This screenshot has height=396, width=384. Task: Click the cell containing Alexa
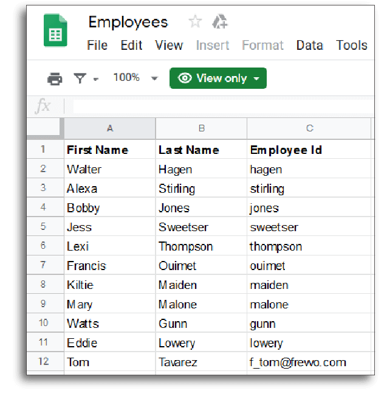[x=110, y=188]
